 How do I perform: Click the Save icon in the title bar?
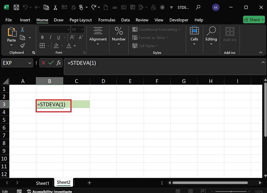click(17, 7)
